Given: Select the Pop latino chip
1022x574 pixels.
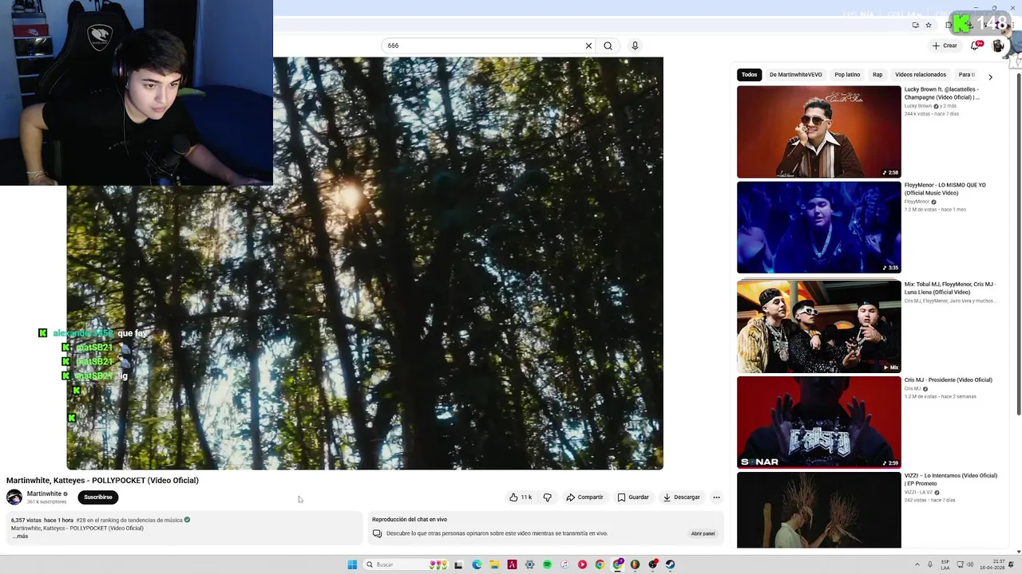Looking at the screenshot, I should pos(847,75).
